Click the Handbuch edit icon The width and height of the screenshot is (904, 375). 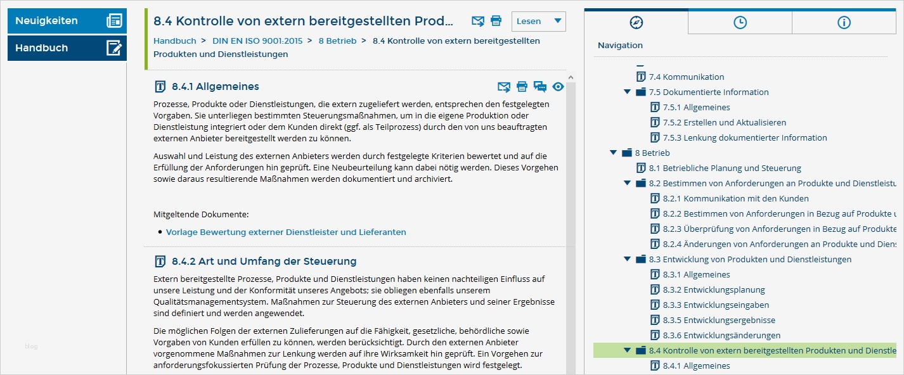click(x=115, y=48)
